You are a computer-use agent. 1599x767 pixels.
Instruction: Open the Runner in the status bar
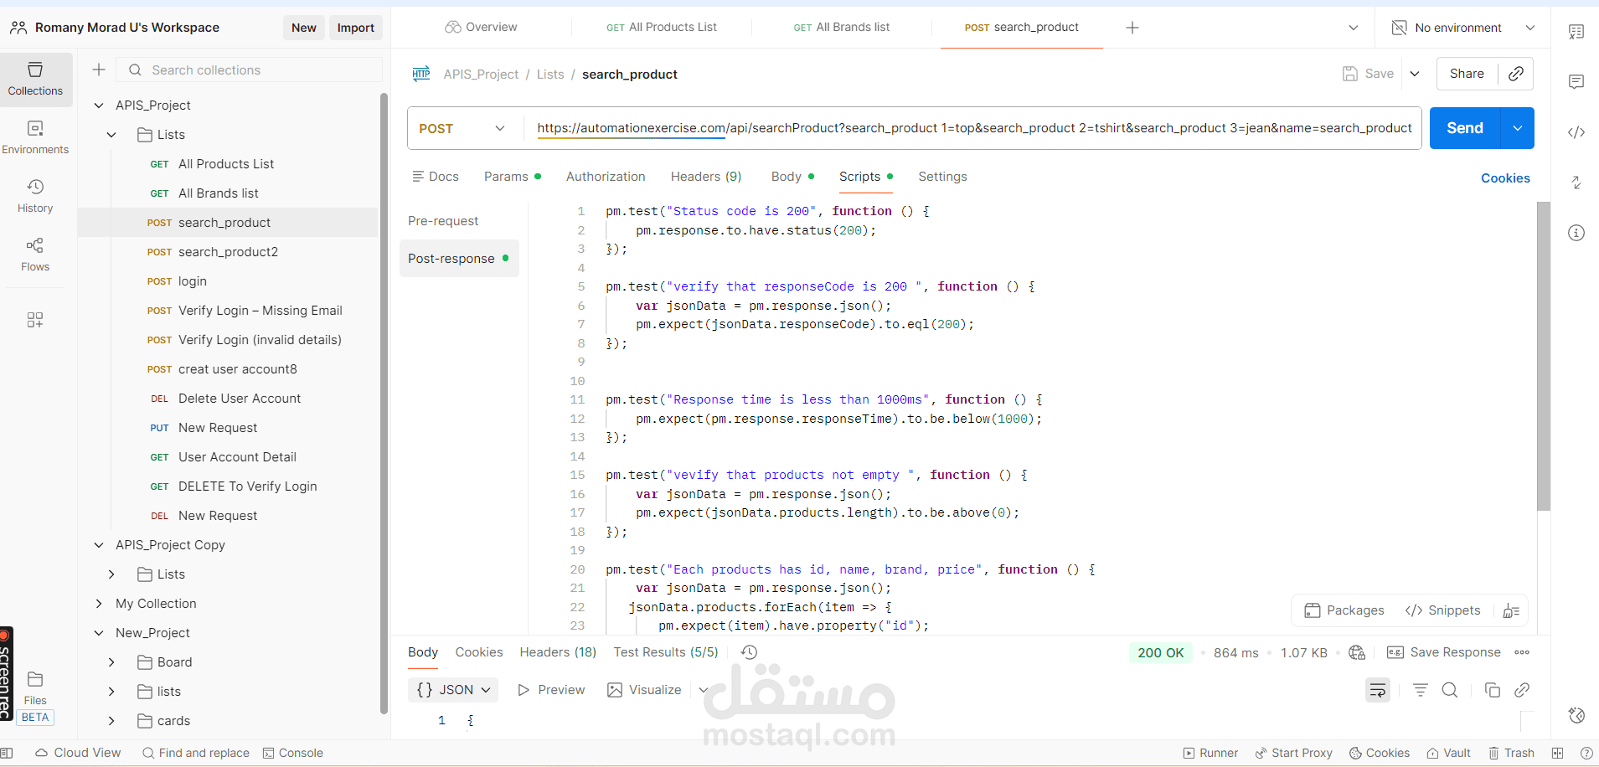[1210, 753]
